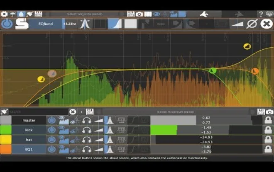This screenshot has width=274, height=172.
Task: Toggle the hat EQ curve visibility eye
Action: [75, 140]
